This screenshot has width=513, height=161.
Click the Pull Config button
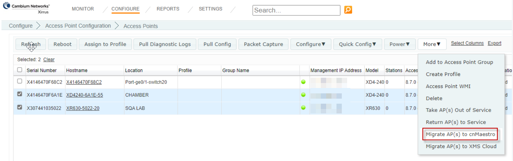coord(217,44)
